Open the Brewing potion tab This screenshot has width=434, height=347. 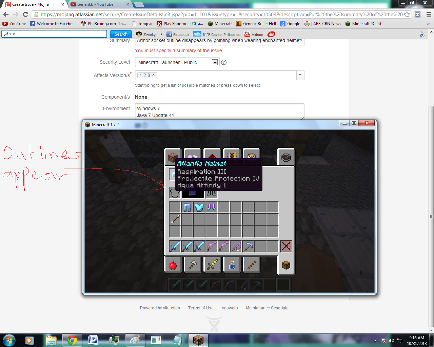tap(232, 265)
